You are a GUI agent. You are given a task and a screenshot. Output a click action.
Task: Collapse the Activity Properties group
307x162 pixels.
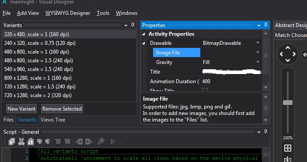[x=144, y=34]
